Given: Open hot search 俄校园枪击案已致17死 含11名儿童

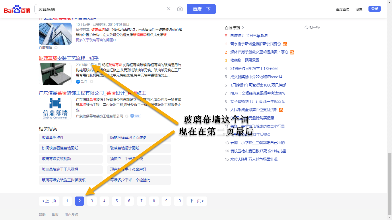Looking at the screenshot, I should pos(258,151).
